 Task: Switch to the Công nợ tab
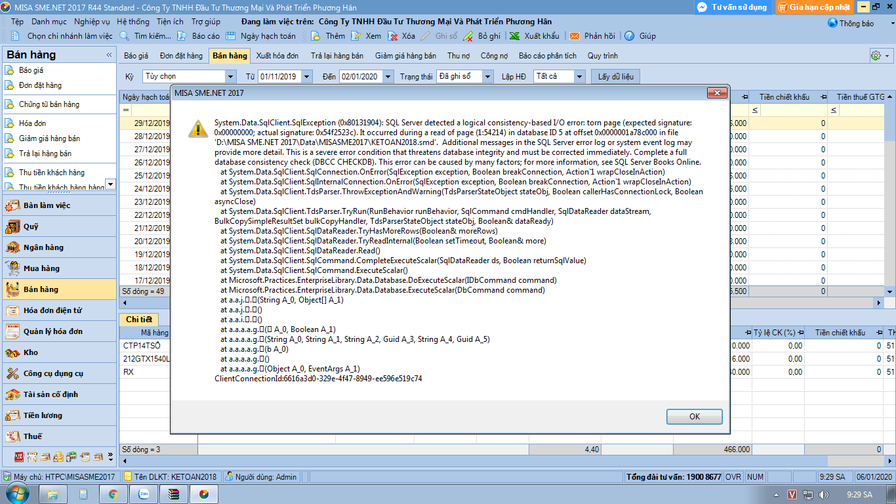[x=494, y=56]
